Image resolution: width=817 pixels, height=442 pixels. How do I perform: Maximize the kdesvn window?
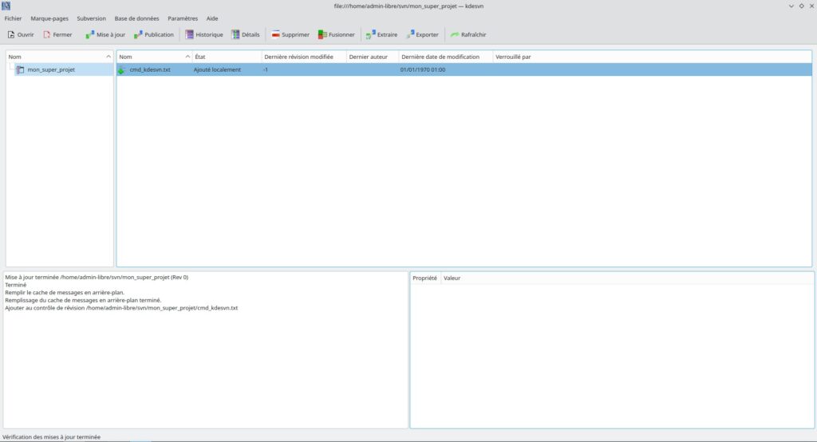click(801, 6)
